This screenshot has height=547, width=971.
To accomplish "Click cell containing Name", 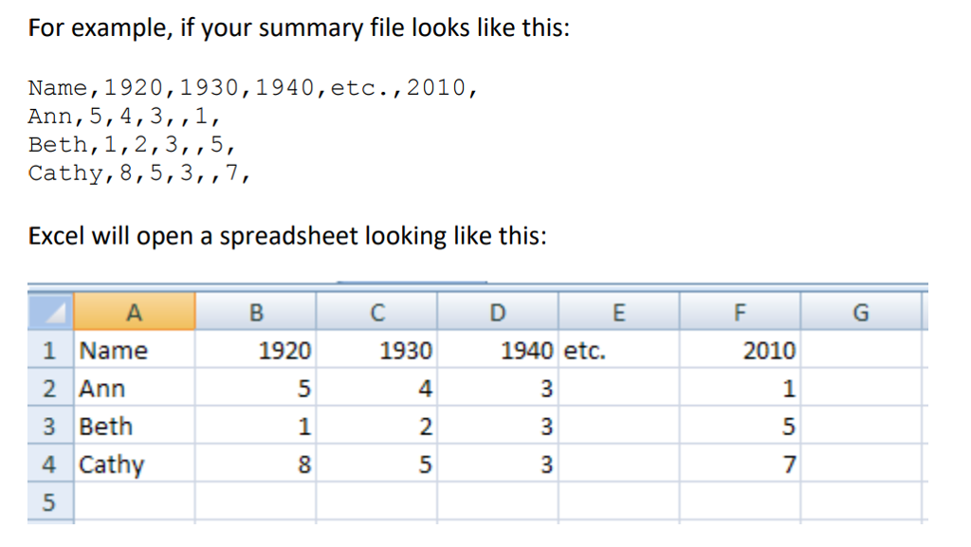I will coord(135,350).
